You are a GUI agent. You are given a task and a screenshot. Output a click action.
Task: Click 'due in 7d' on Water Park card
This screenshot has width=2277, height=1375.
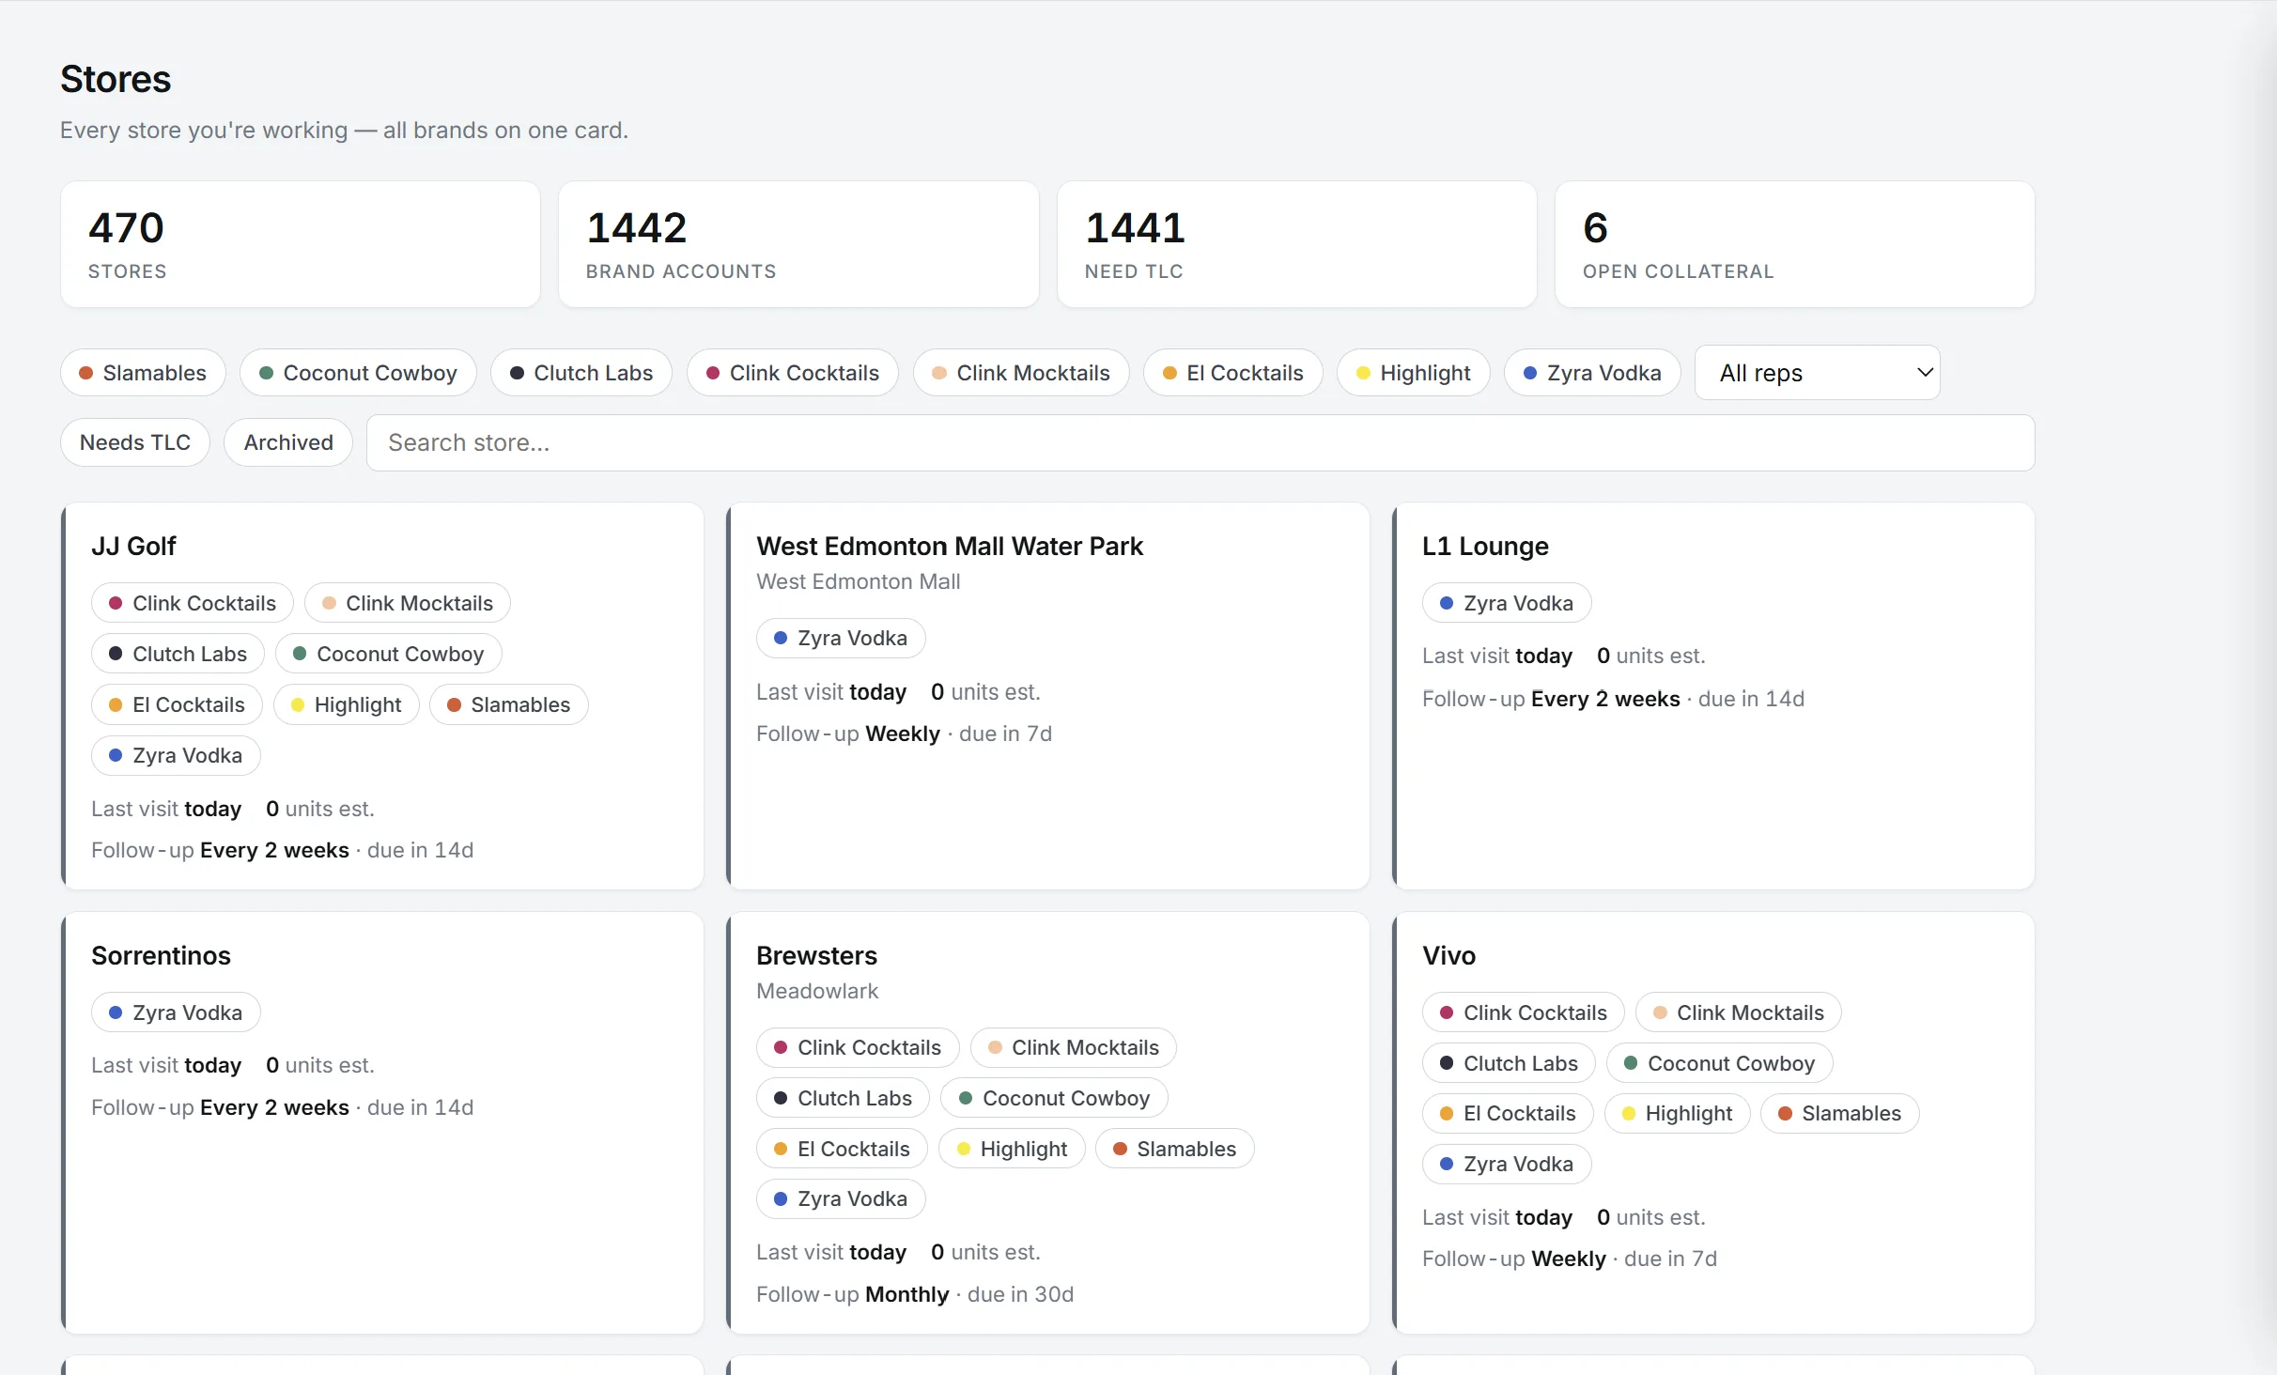pos(1005,734)
